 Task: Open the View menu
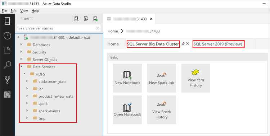tap(24, 11)
